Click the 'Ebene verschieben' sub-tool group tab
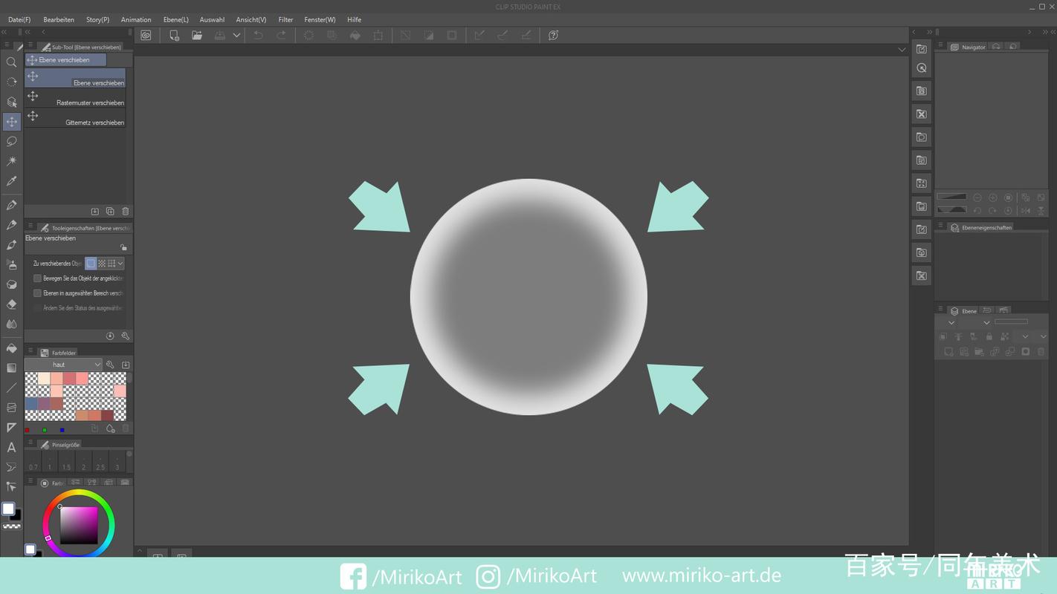 [65, 59]
